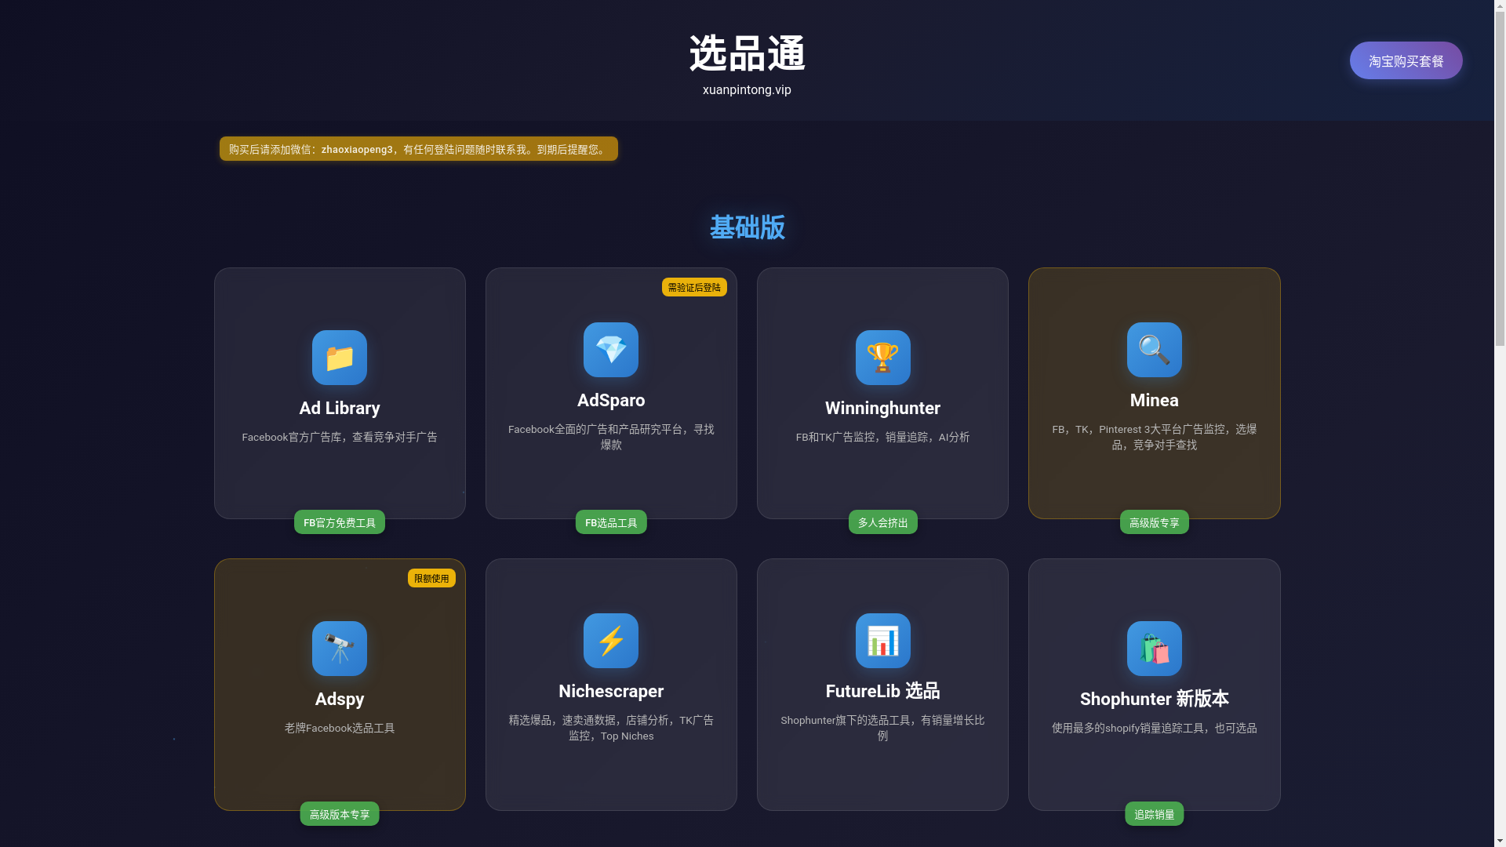Click the 追踪销量 badge under Shophunter
Viewport: 1506px width, 847px height.
(1155, 814)
